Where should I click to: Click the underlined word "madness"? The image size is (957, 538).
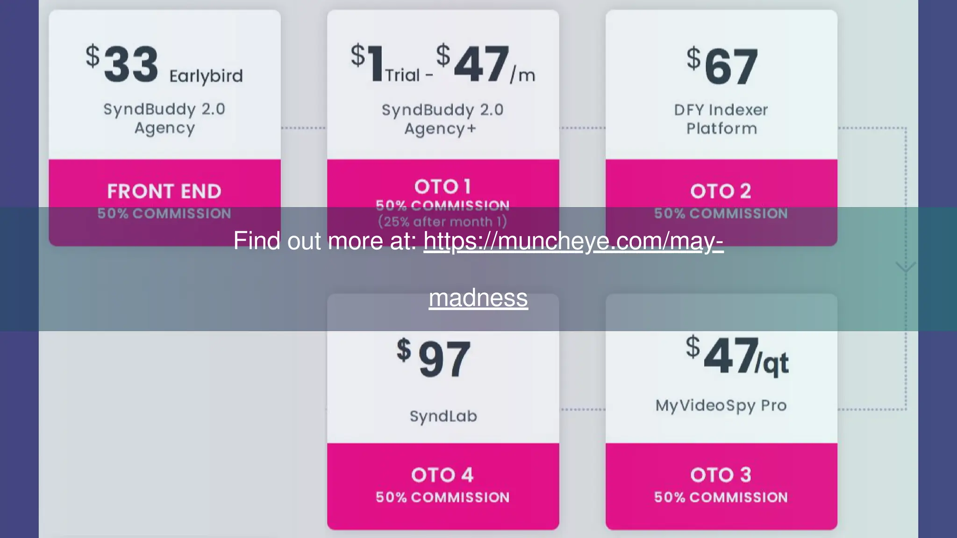(478, 298)
